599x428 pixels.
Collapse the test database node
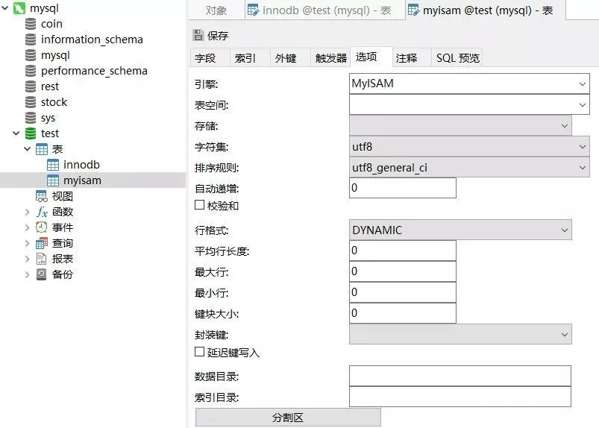pos(16,133)
